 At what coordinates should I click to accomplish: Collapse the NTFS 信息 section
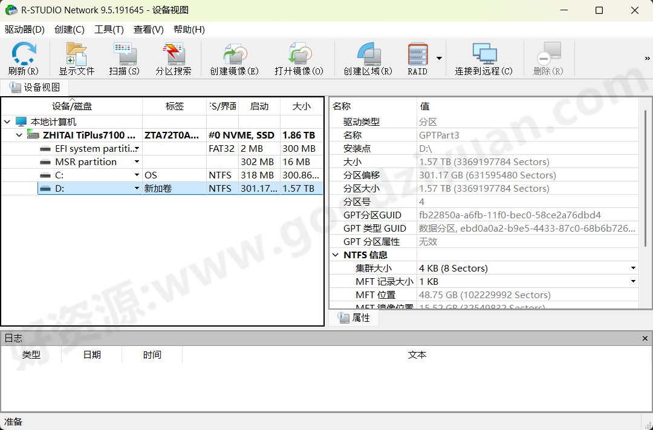coord(336,255)
